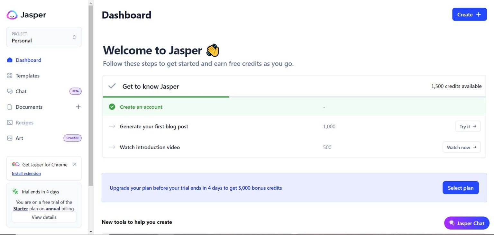Image resolution: width=494 pixels, height=235 pixels.
Task: Select the Dashboard home icon
Action: pyautogui.click(x=9, y=60)
